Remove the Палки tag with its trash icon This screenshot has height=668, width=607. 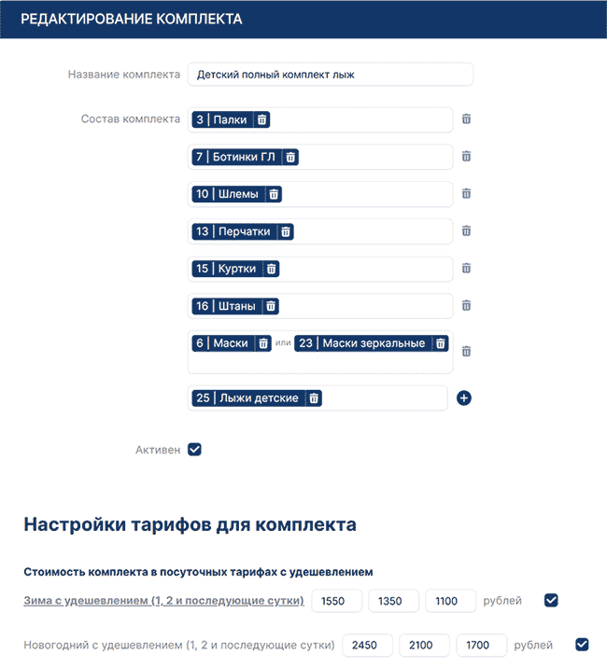tap(261, 119)
